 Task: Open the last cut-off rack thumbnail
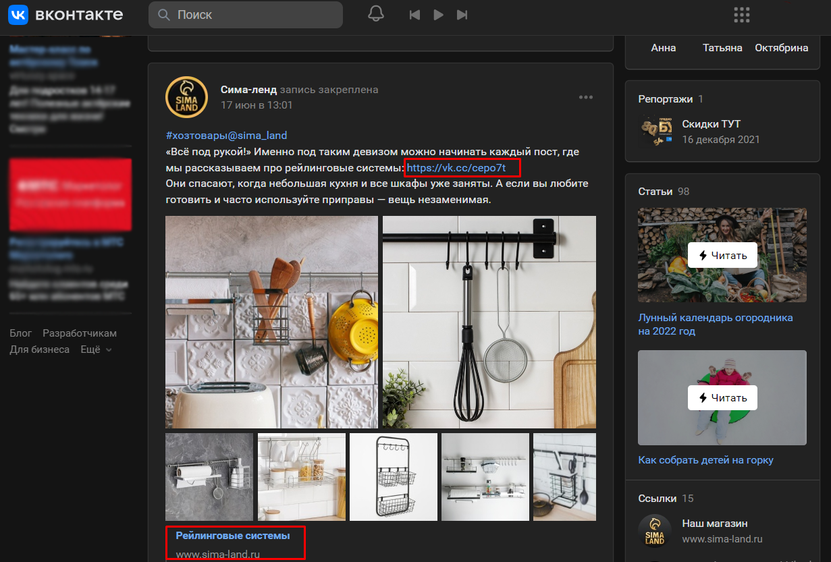(565, 477)
